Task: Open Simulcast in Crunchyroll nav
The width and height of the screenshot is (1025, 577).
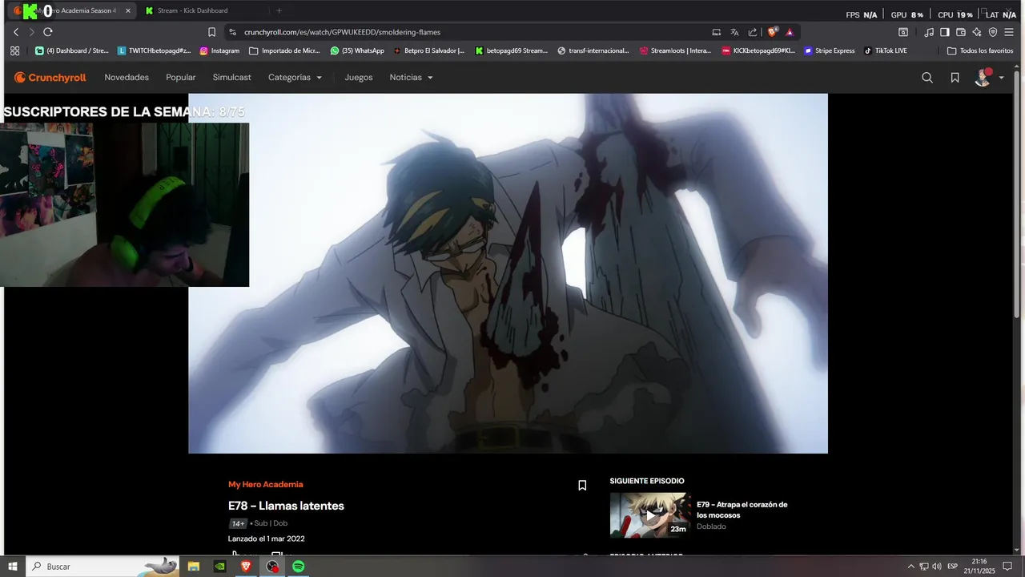Action: tap(232, 78)
